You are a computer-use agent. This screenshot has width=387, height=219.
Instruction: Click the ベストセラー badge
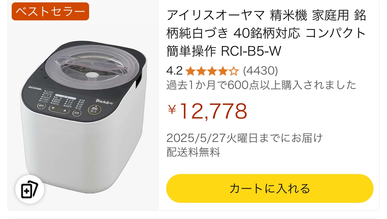click(x=50, y=11)
